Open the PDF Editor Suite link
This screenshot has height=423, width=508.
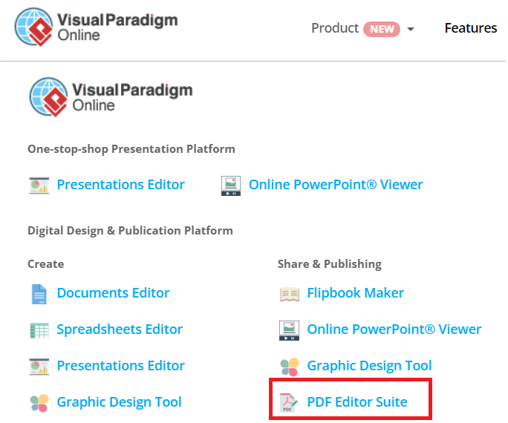point(357,402)
